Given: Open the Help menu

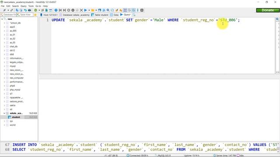Looking at the screenshot, I should pyautogui.click(x=45, y=6).
